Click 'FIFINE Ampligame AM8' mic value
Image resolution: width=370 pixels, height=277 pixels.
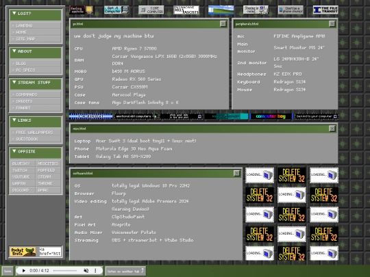click(299, 36)
